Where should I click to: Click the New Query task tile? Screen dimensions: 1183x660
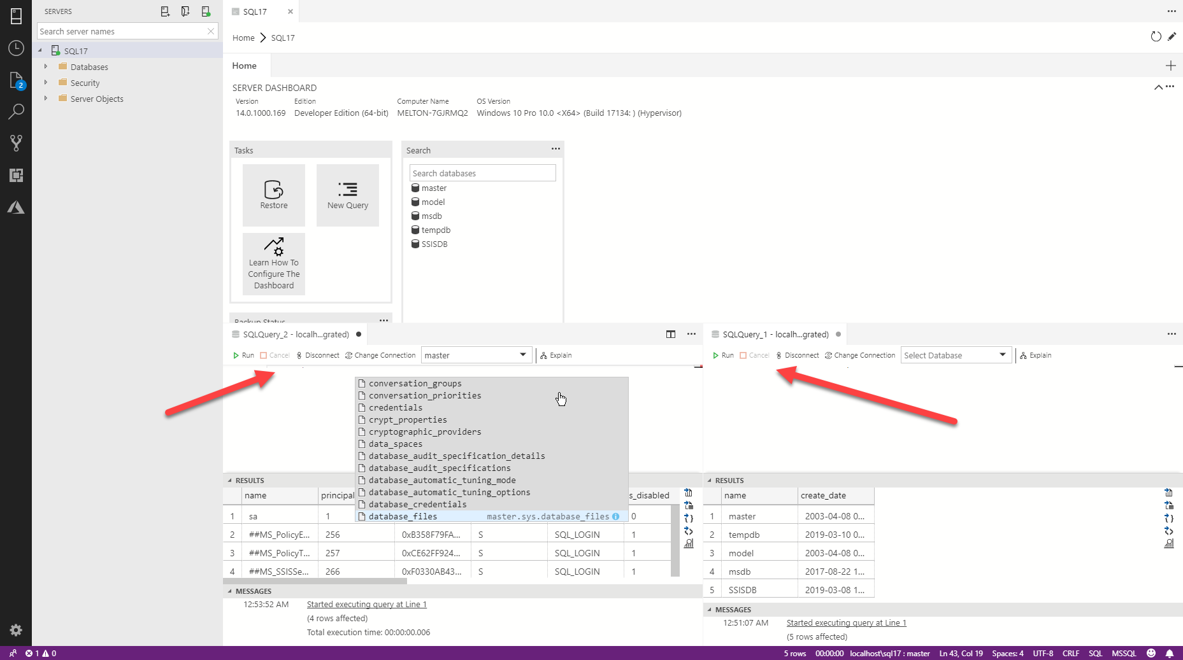pos(348,195)
